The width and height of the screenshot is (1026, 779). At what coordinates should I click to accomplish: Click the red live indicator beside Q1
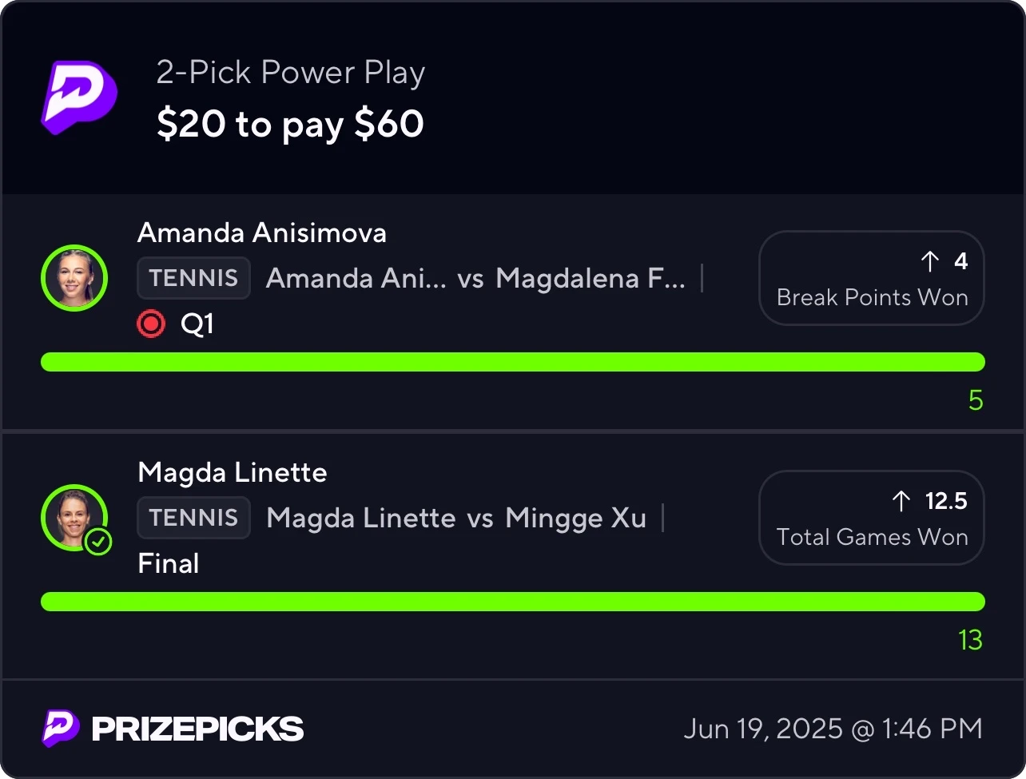point(151,324)
